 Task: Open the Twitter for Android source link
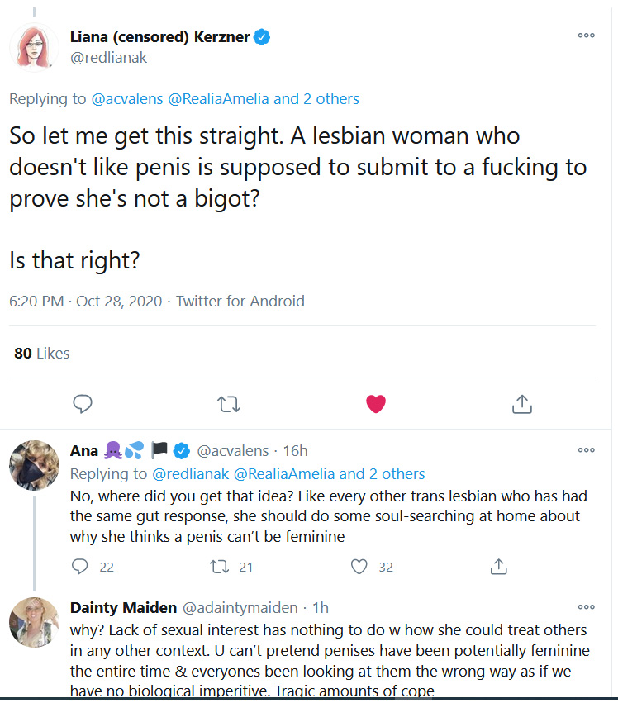click(240, 302)
